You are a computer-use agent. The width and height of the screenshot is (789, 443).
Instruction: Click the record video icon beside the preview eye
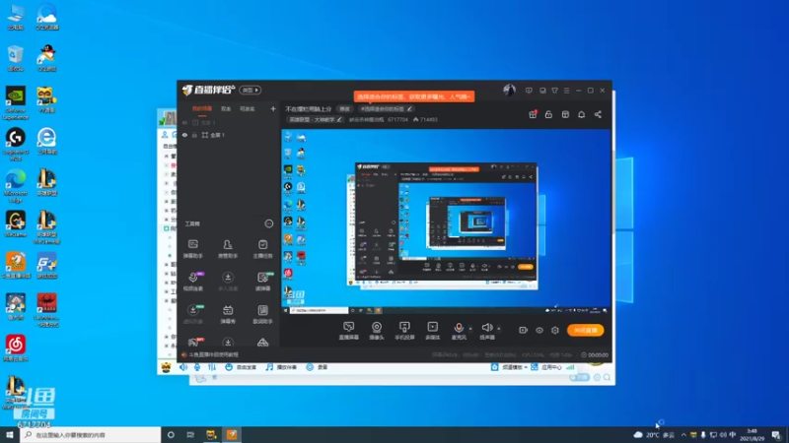click(524, 330)
